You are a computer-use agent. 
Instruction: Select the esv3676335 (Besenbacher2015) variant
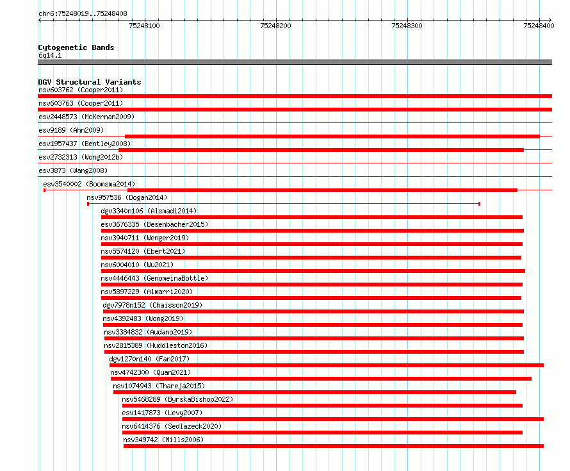coord(154,224)
